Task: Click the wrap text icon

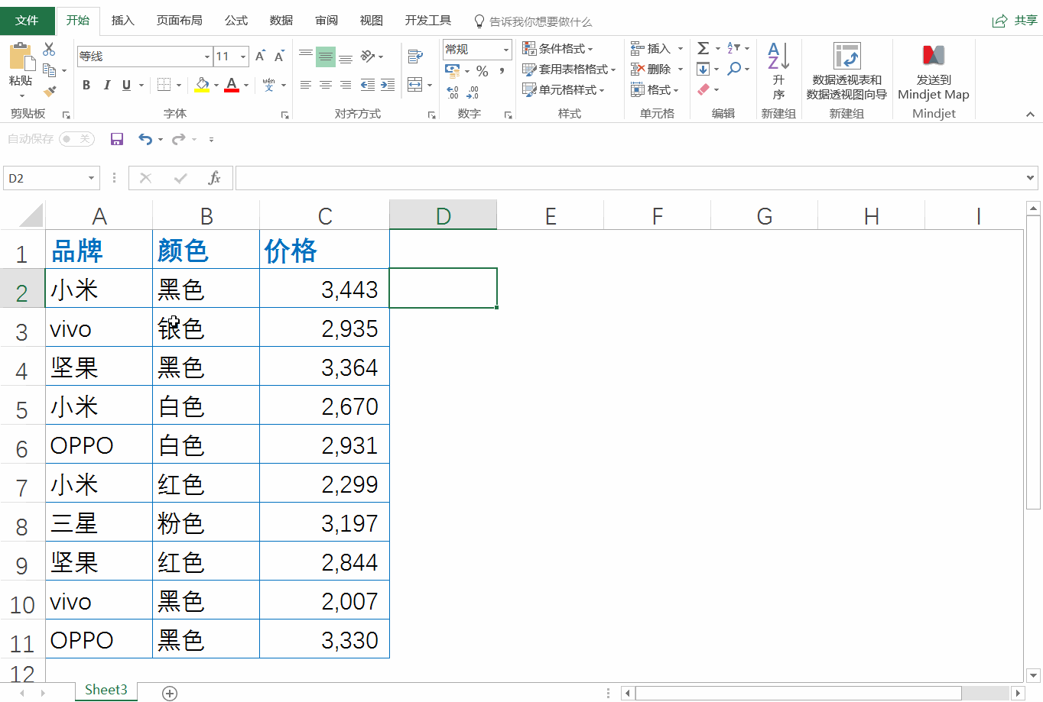Action: pos(415,57)
